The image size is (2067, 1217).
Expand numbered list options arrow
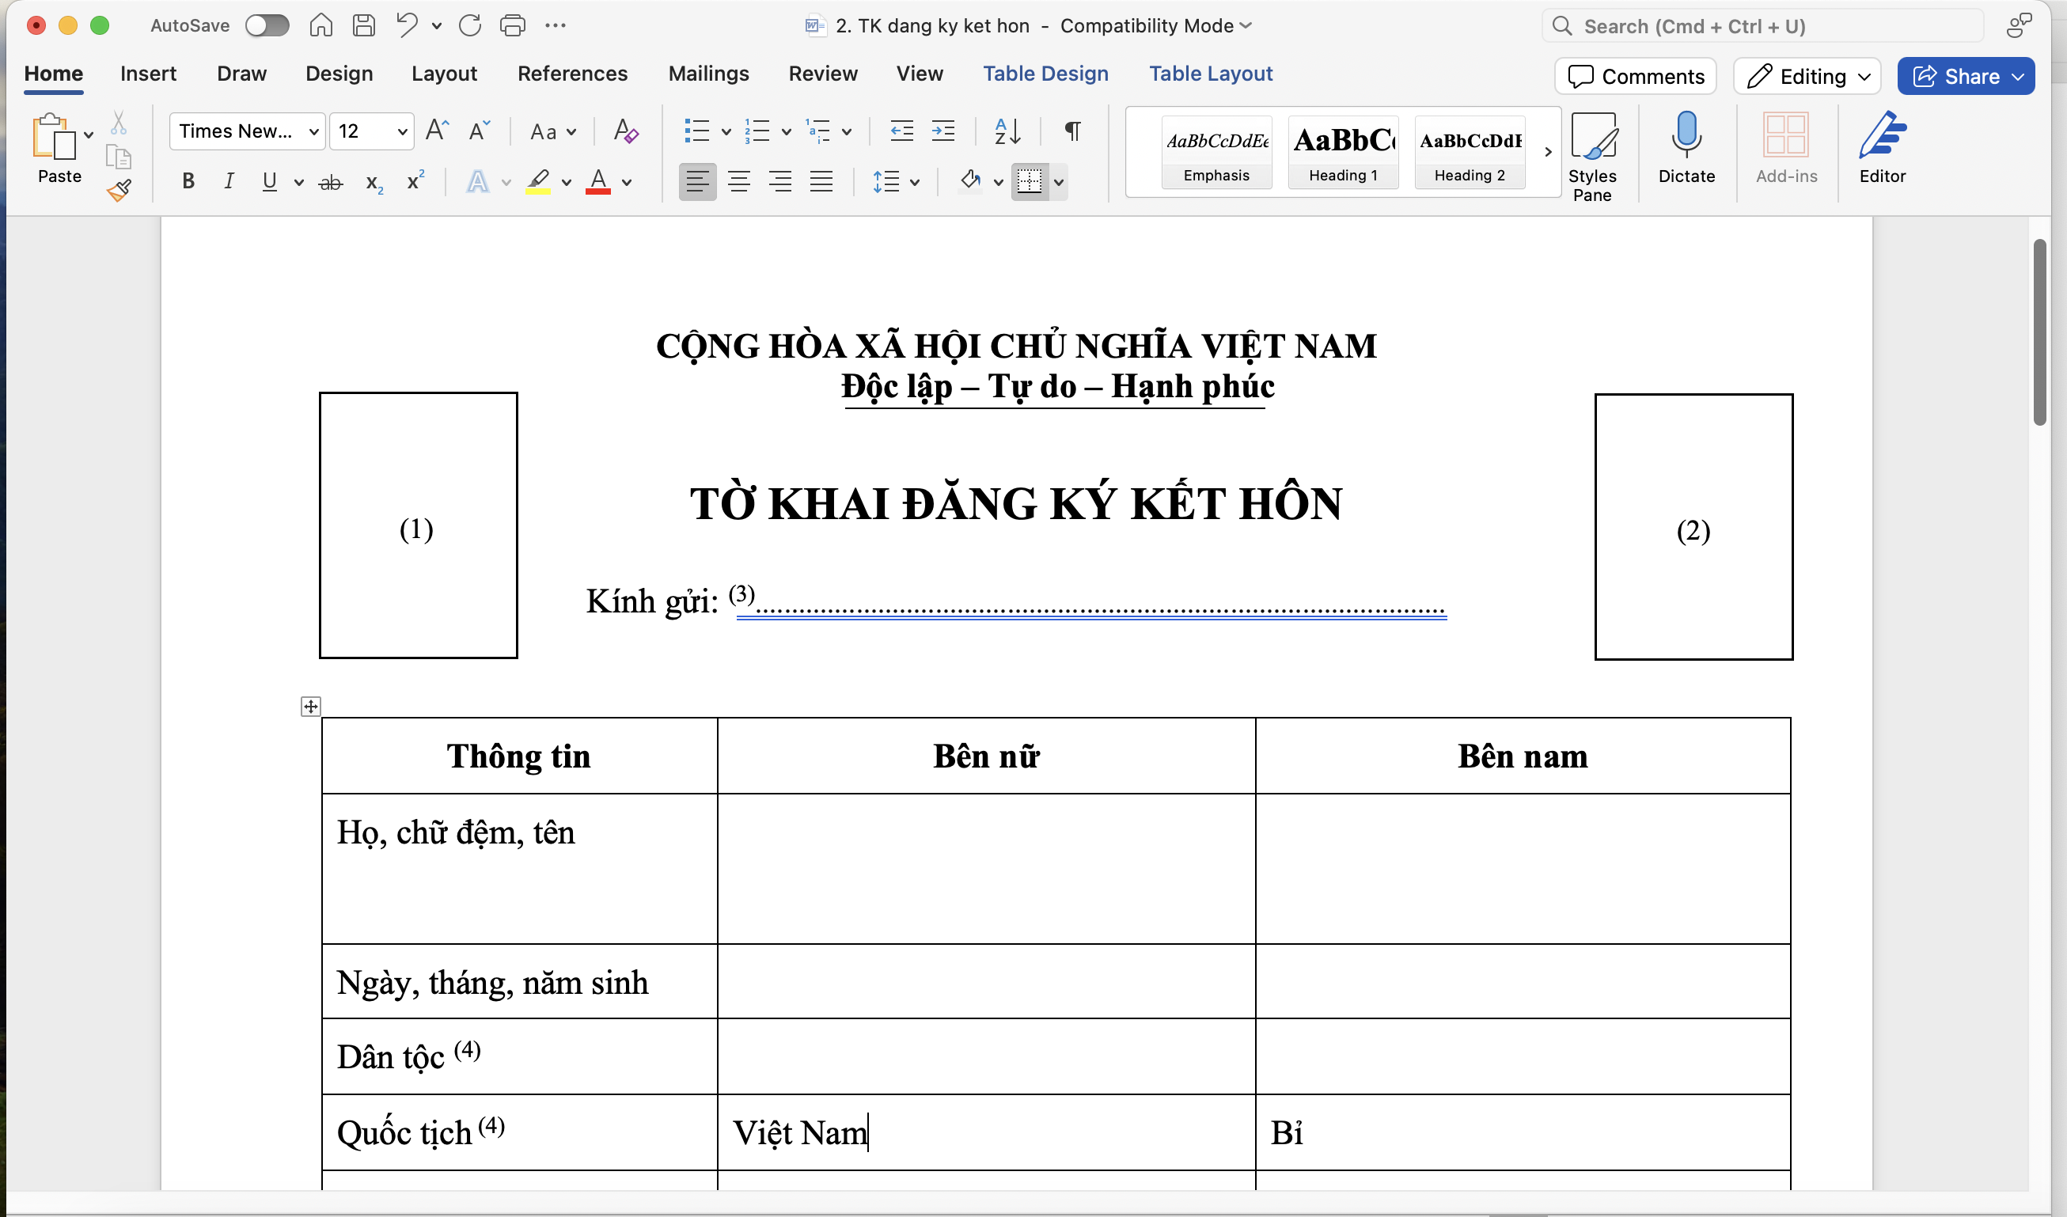coord(786,131)
